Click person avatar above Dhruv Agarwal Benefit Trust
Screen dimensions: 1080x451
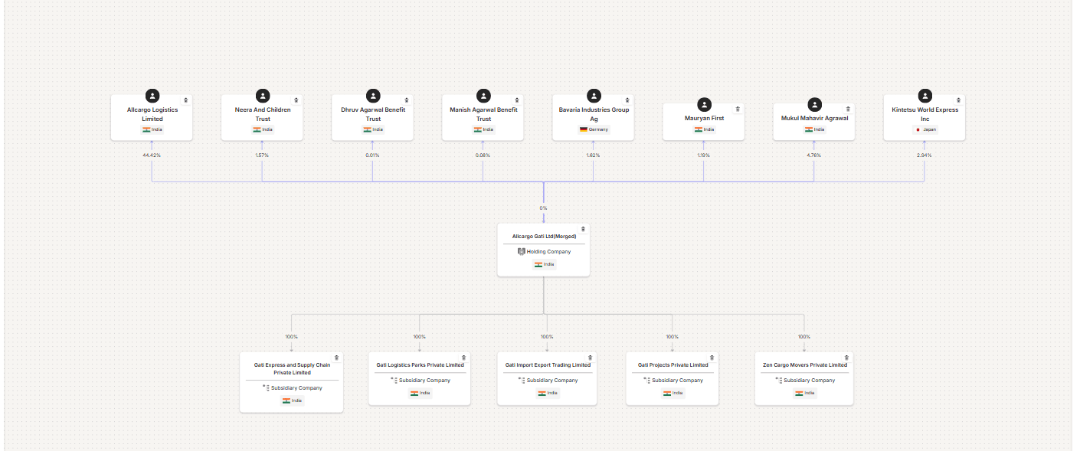point(373,96)
